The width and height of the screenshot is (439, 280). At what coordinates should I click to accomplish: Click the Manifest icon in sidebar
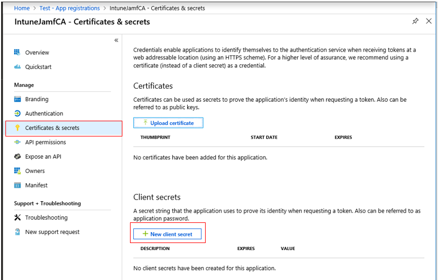(17, 185)
